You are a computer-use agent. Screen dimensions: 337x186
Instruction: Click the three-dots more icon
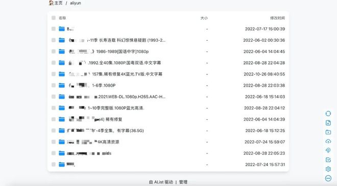328,178
